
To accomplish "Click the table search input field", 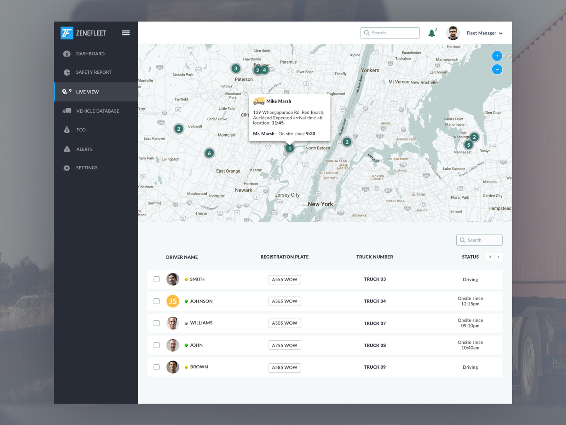I will 479,240.
